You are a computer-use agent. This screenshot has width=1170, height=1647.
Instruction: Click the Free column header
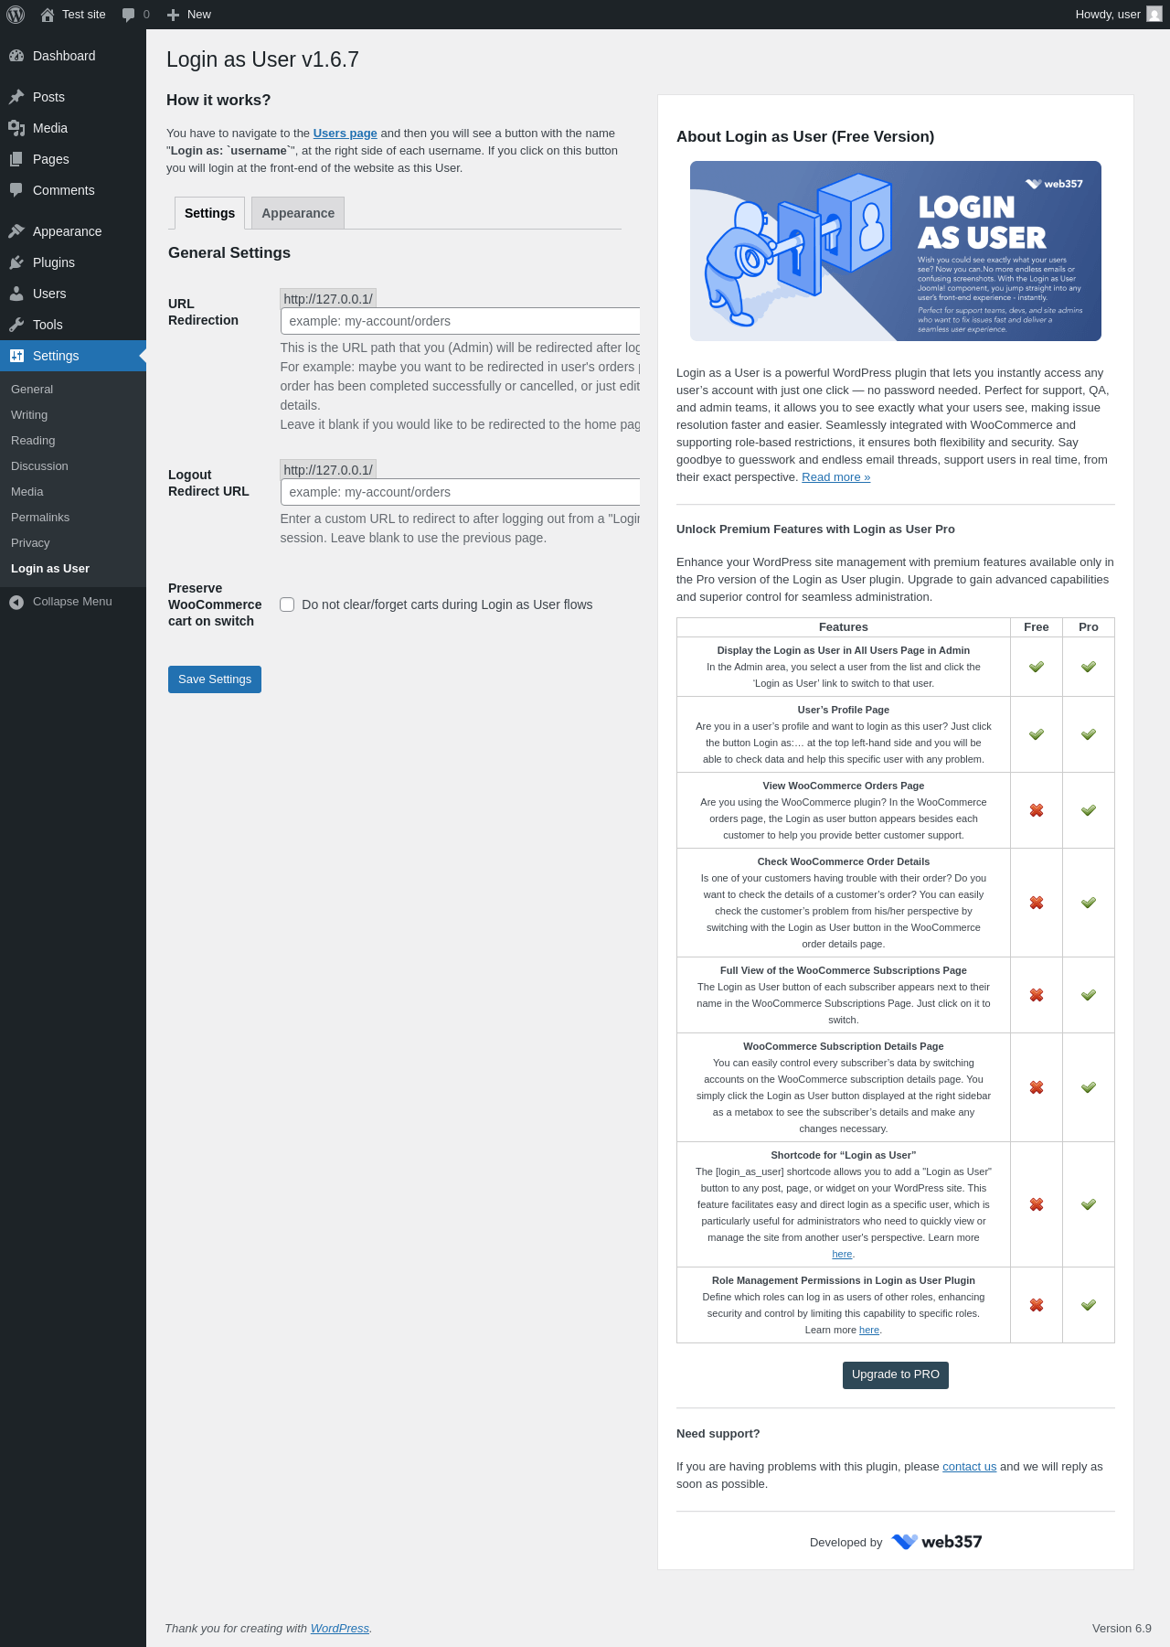click(x=1037, y=627)
